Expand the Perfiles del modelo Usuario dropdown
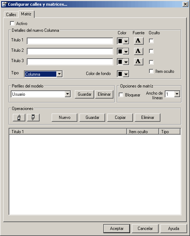The width and height of the screenshot is (190, 236). coord(68,94)
